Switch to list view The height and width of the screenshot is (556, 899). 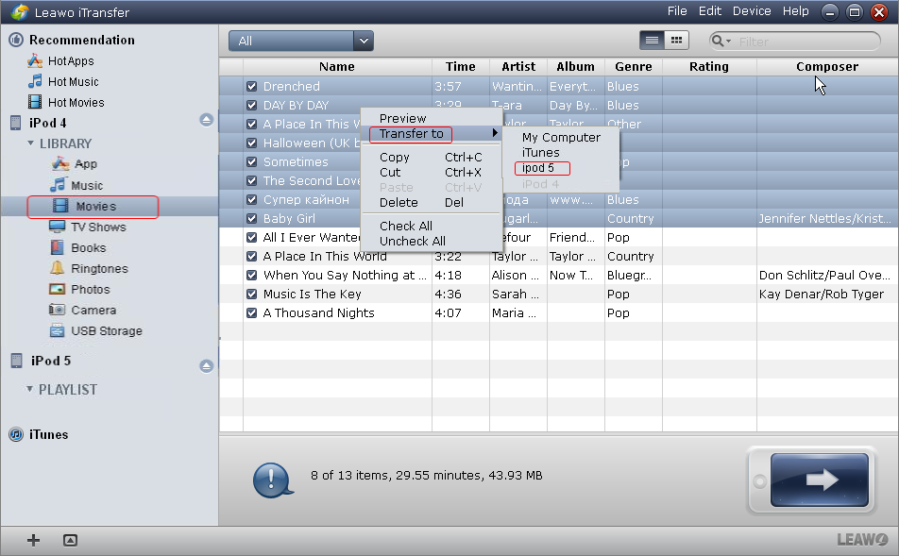652,41
